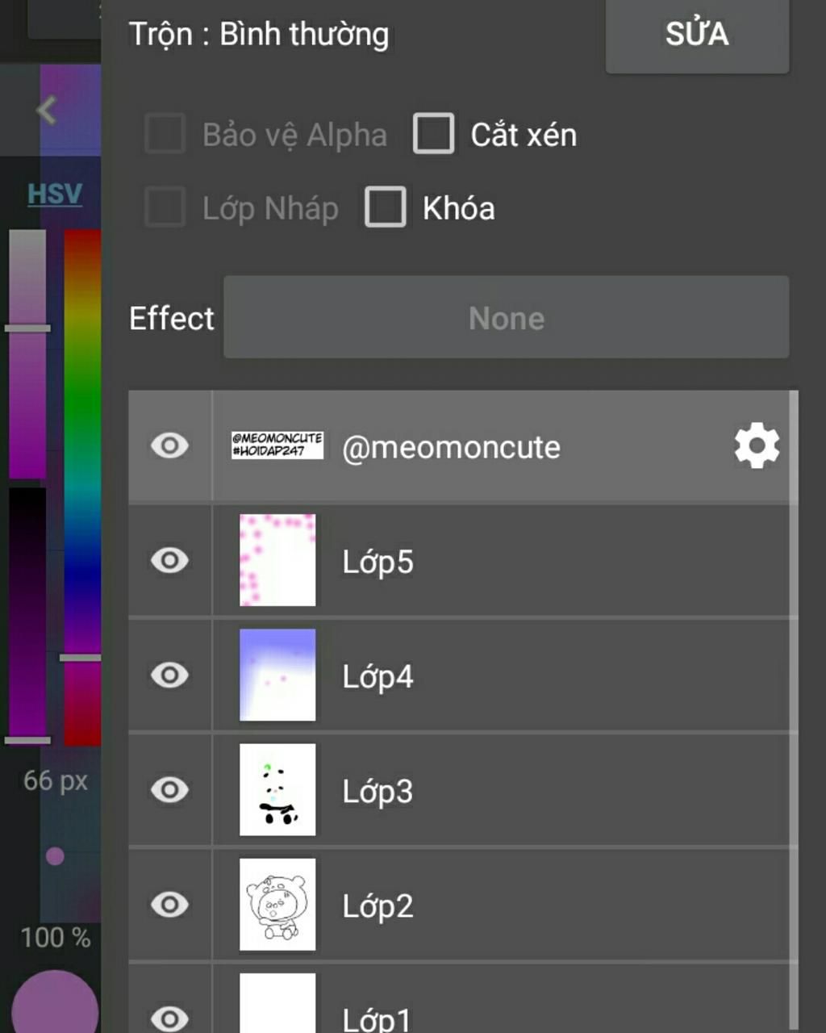Hide the Lớp5 layer

point(169,561)
